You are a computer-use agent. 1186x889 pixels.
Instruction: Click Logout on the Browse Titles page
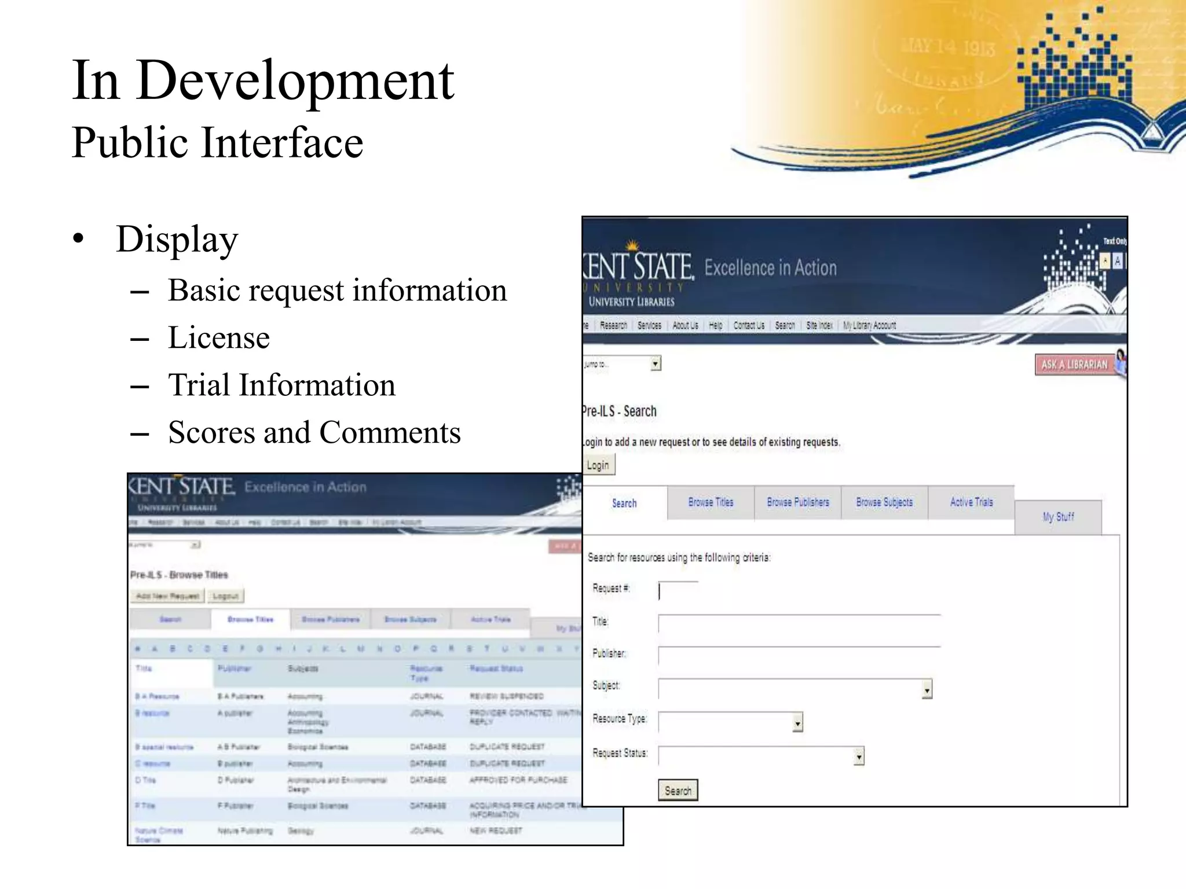(x=225, y=596)
